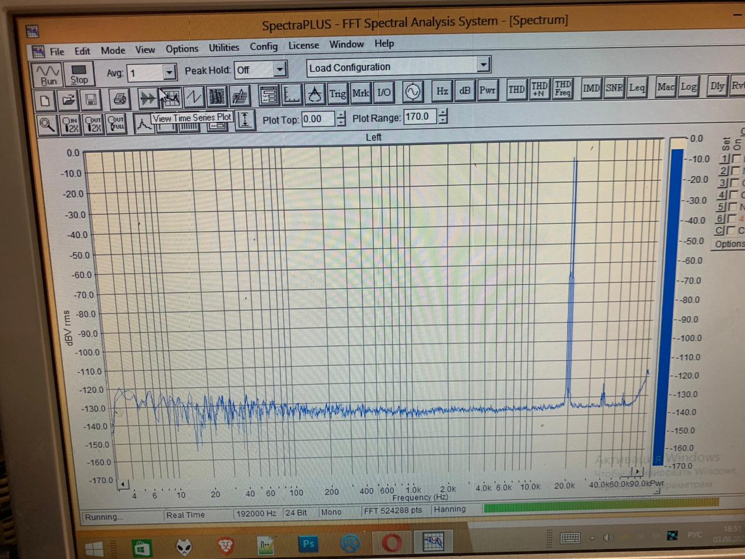Screen dimensions: 745x559
Task: Open the SNR utility
Action: [x=614, y=87]
